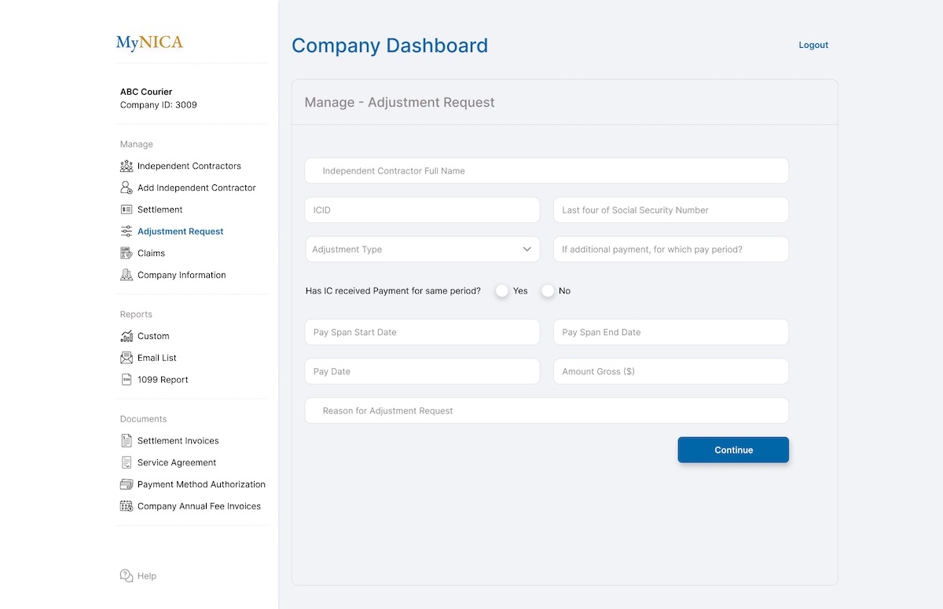Click the Pay Span Start Date field

[422, 332]
